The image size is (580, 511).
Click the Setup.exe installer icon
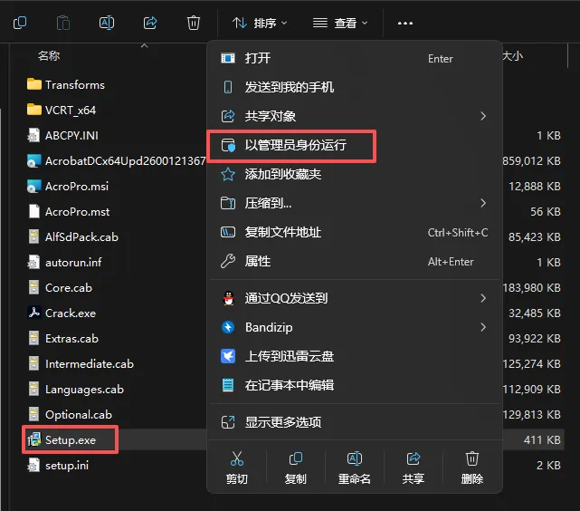point(34,440)
